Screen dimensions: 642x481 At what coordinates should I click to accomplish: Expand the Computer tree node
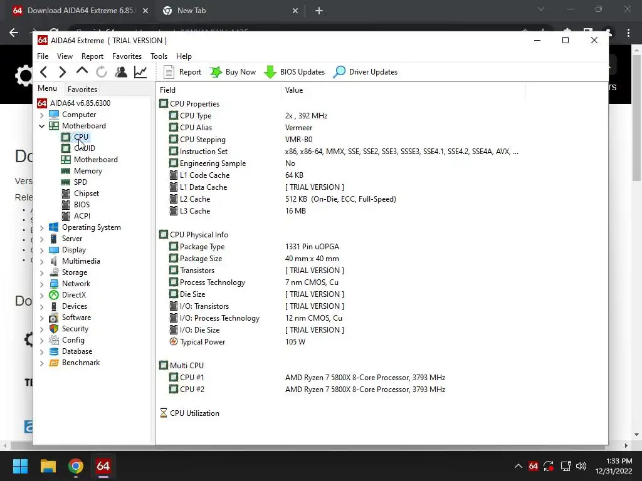pos(42,115)
